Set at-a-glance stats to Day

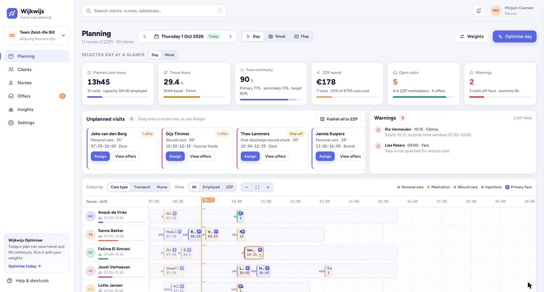[155, 55]
